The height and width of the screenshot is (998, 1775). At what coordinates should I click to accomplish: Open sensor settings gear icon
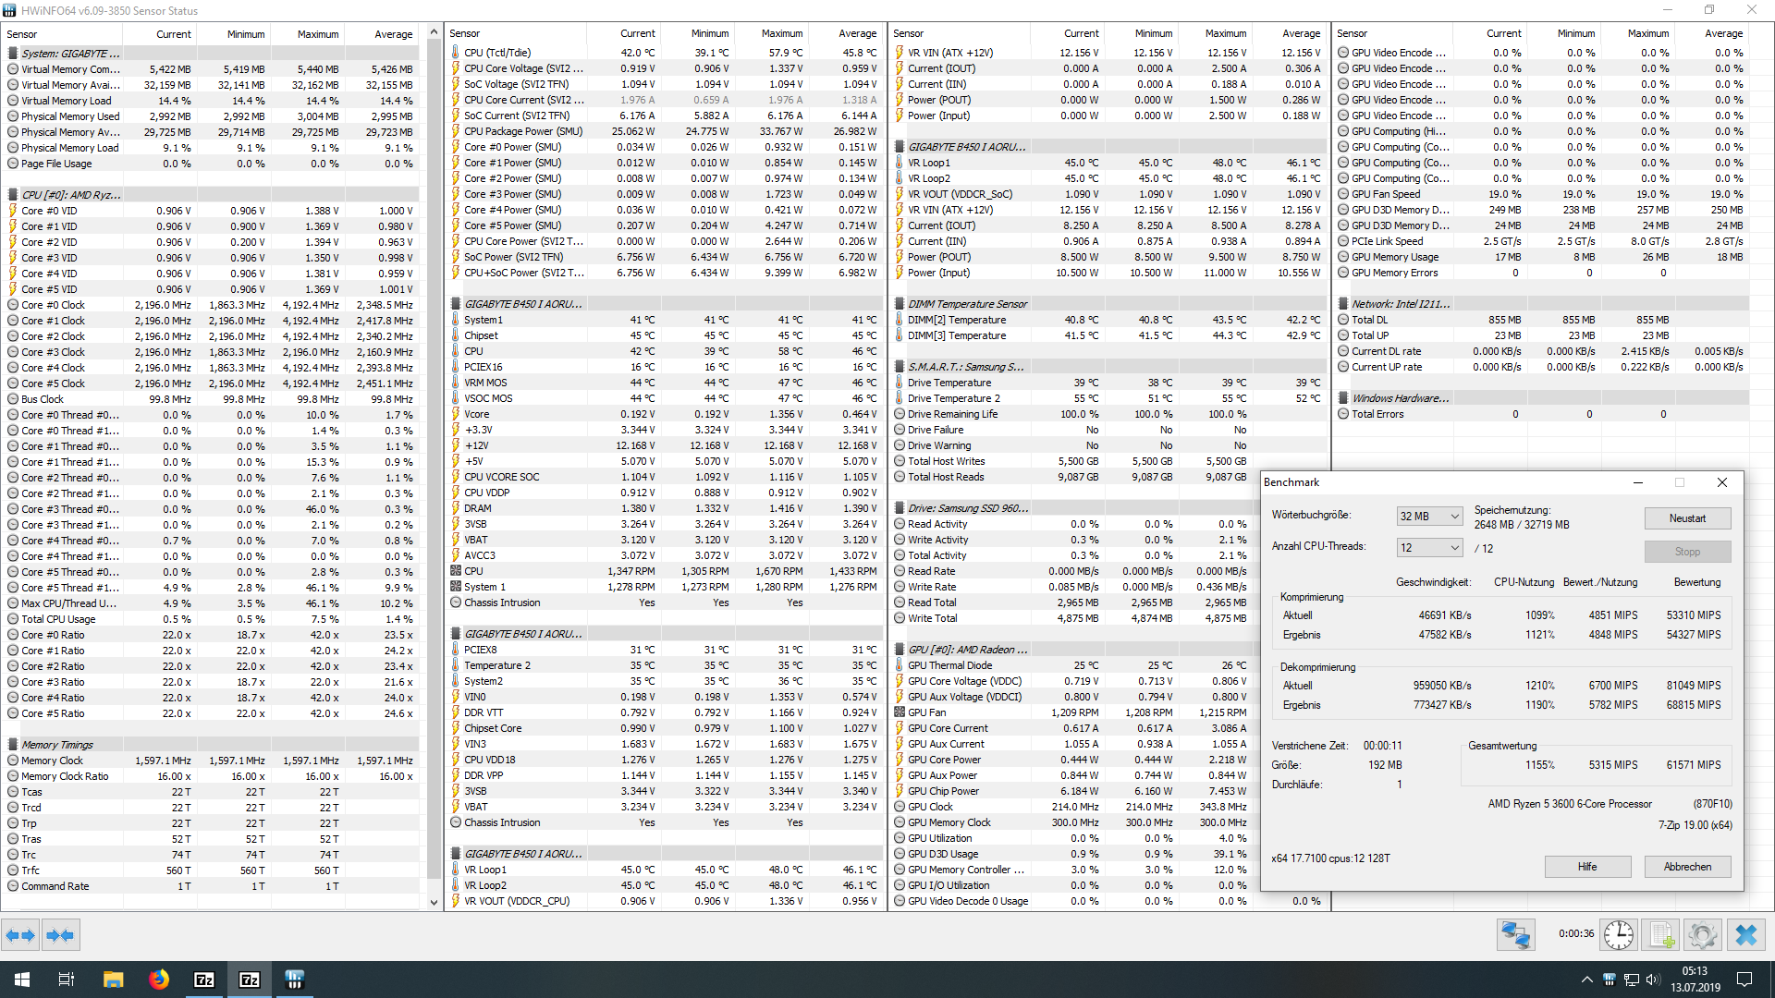click(x=1702, y=935)
